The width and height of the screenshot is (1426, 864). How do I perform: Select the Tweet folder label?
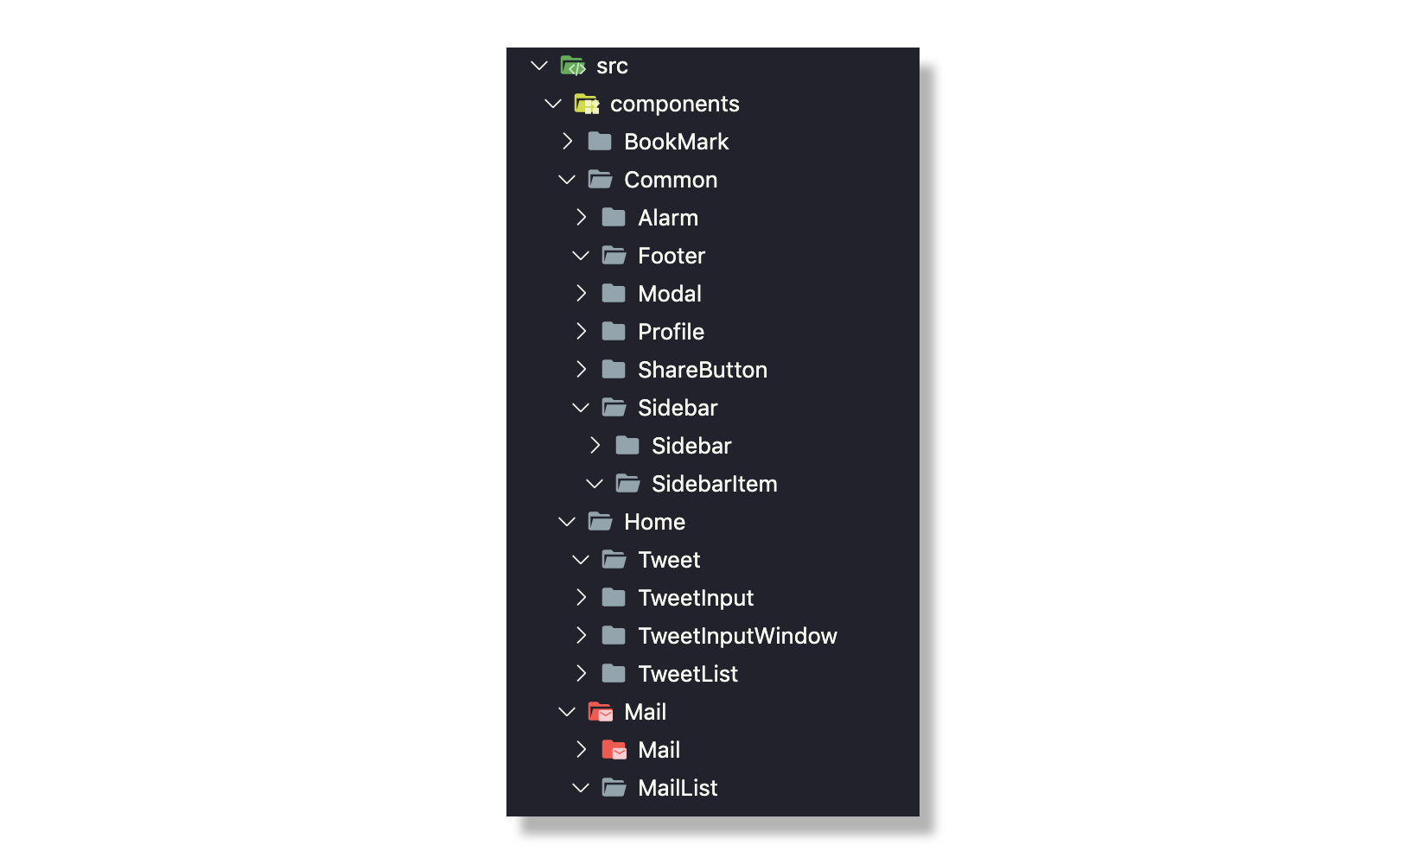click(x=669, y=560)
